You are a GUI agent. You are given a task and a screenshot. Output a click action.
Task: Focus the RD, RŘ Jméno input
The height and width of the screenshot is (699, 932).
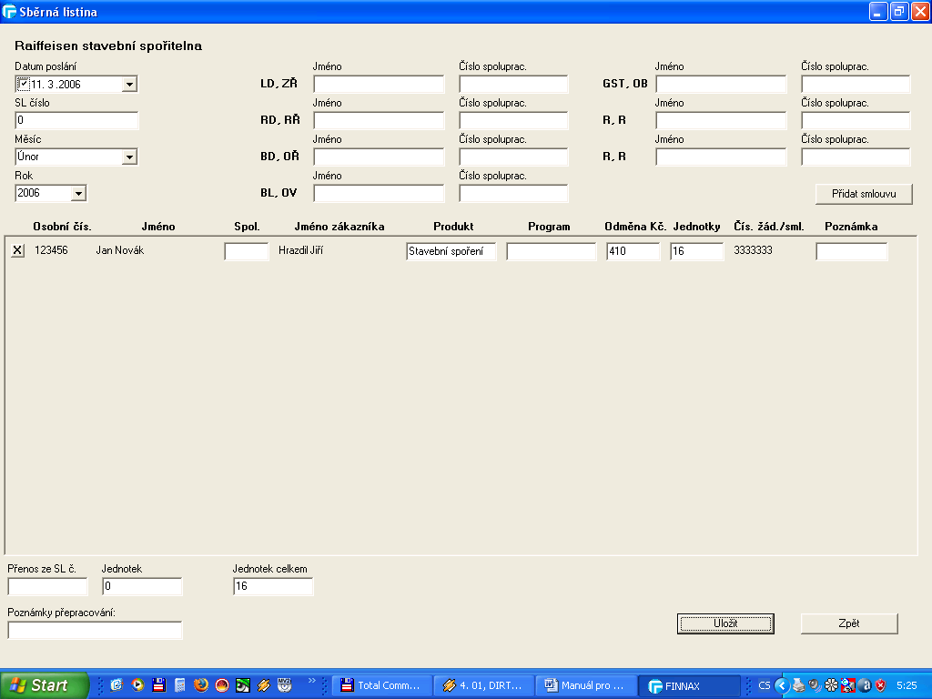[379, 120]
